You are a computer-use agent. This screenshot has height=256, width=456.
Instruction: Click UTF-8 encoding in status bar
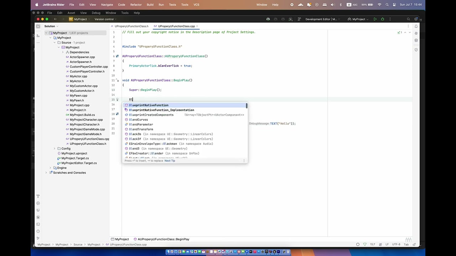pos(396,245)
